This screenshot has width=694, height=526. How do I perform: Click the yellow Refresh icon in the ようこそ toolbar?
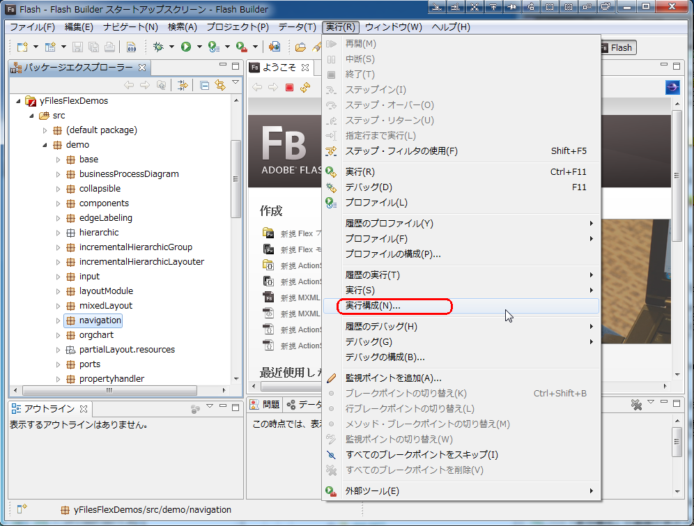click(305, 88)
